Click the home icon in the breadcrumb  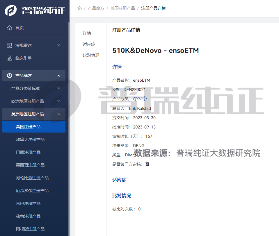pos(80,8)
